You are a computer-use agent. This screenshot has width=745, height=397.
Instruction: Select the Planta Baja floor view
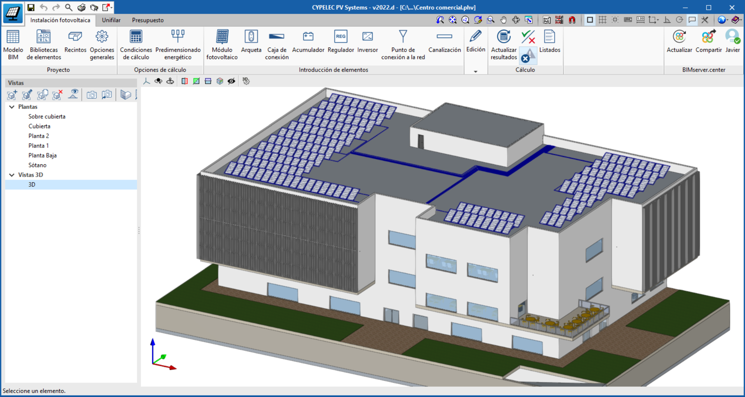(42, 155)
